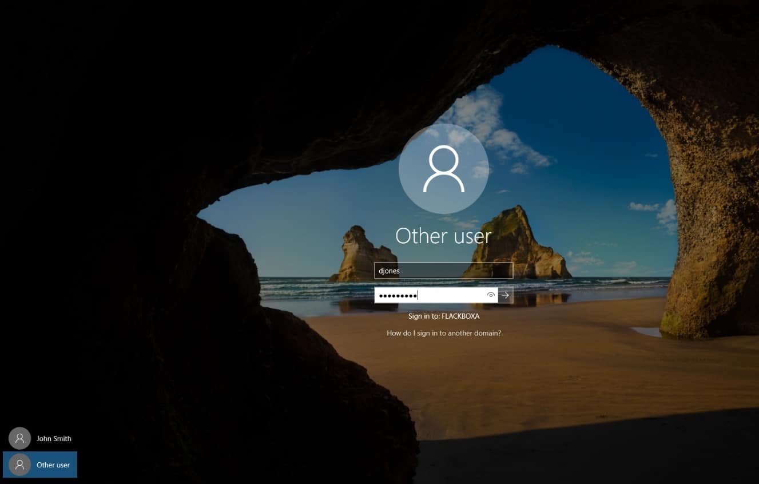Click the left sea rock in wallpaper
759x484 pixels.
coord(360,257)
